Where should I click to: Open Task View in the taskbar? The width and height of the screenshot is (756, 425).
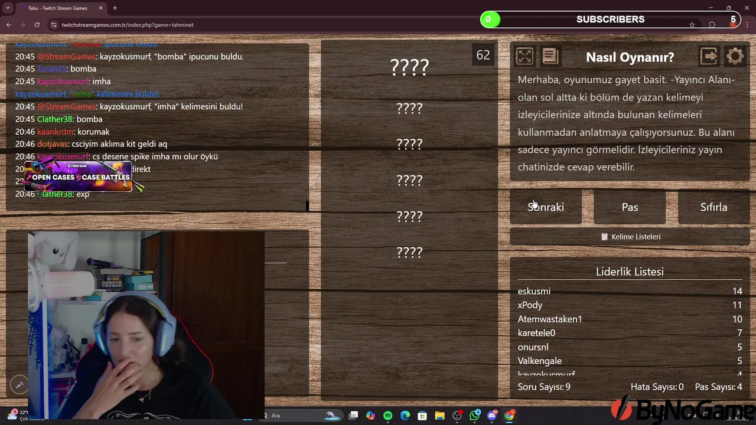(x=353, y=416)
